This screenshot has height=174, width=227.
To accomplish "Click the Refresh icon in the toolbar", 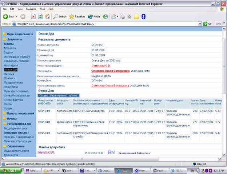I will [x=40, y=16].
